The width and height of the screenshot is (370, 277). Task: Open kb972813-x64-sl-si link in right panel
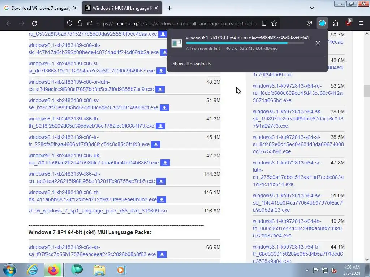[x=298, y=144]
